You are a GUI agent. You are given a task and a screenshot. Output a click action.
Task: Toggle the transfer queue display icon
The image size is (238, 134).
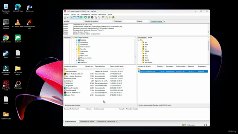click(x=81, y=17)
